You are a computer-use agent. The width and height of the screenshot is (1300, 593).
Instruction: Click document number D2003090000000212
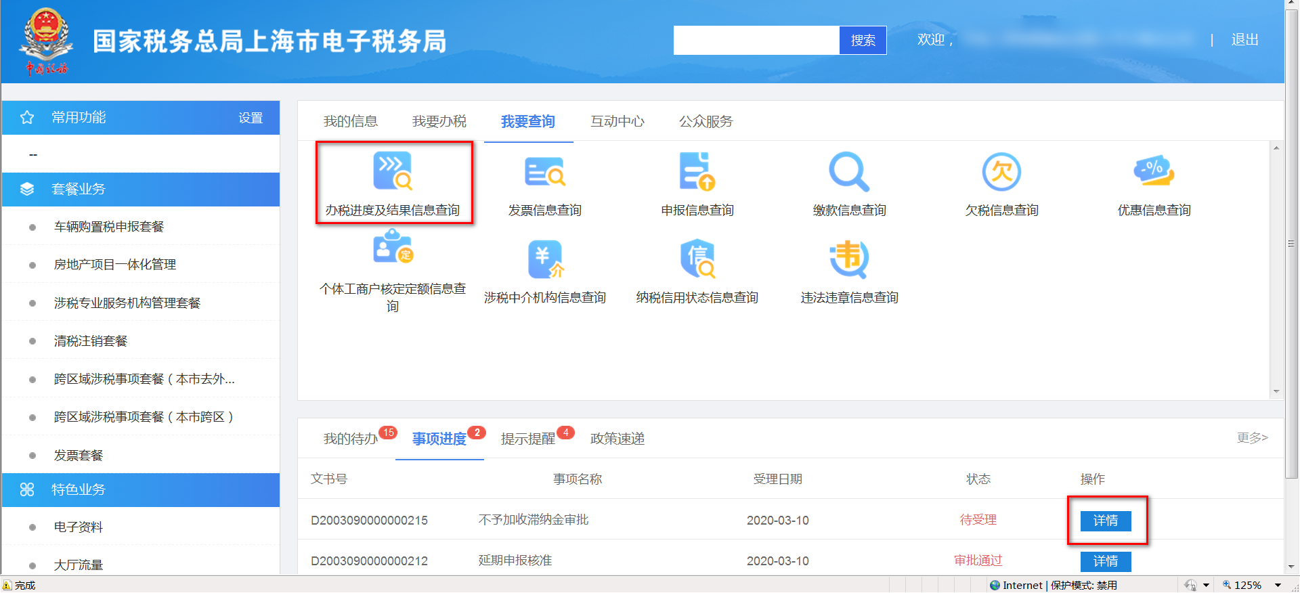click(x=369, y=561)
